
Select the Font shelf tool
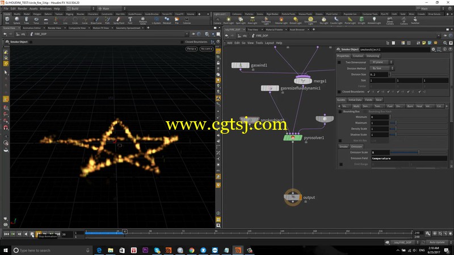point(130,20)
